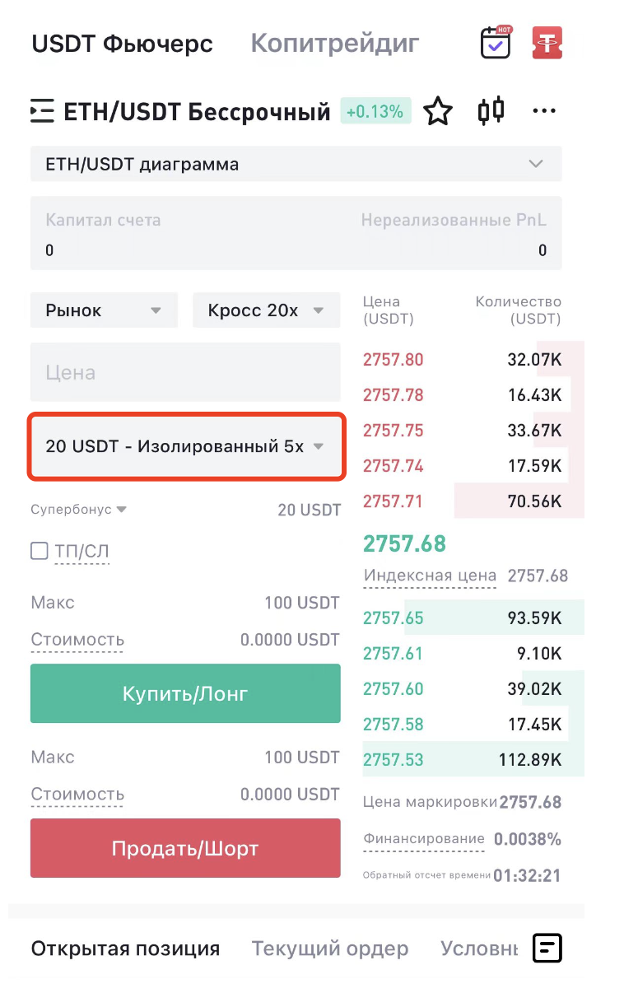Screen dimensions: 624x993
Task: Add ETH/USDT to favorites with star
Action: [438, 111]
